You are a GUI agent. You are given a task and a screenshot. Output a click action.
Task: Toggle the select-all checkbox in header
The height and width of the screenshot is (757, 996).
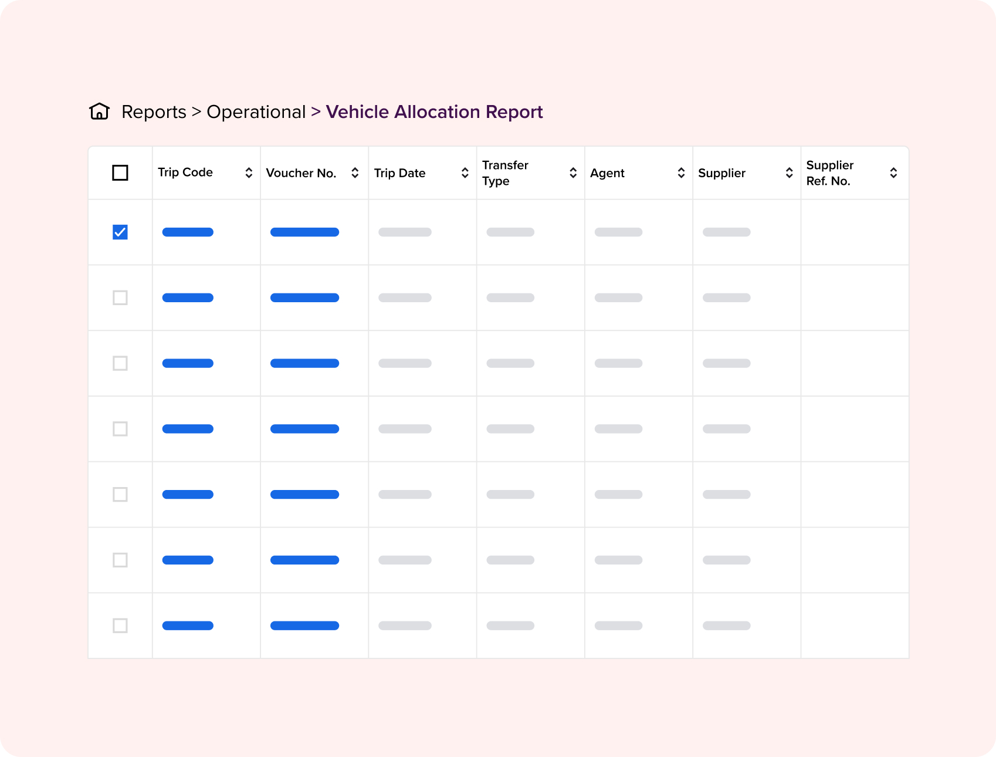click(120, 173)
